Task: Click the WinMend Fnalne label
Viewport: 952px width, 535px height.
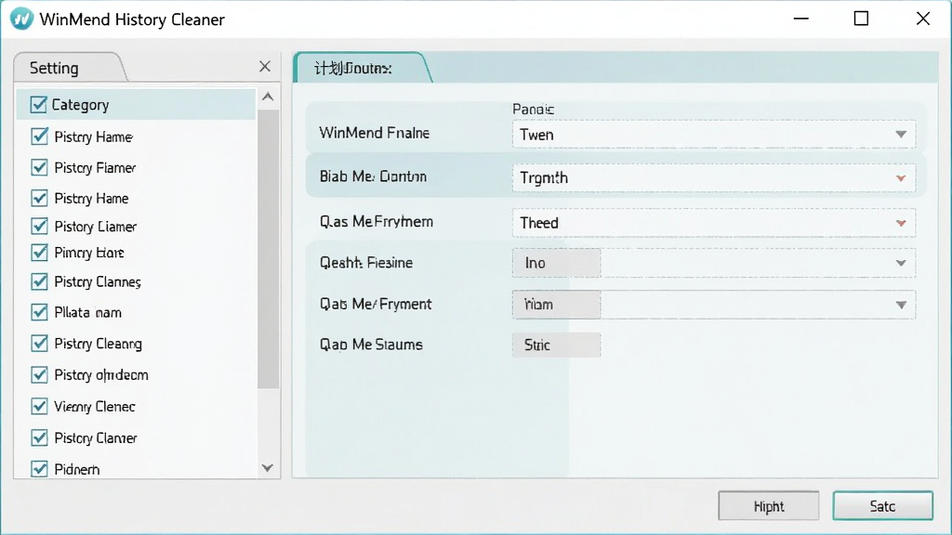Action: (x=374, y=133)
